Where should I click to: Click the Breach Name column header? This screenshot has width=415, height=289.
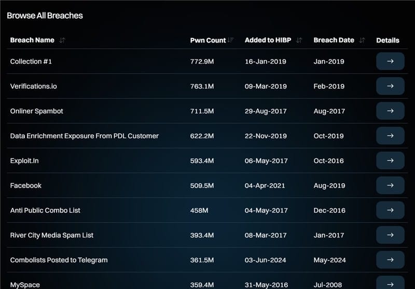(32, 40)
